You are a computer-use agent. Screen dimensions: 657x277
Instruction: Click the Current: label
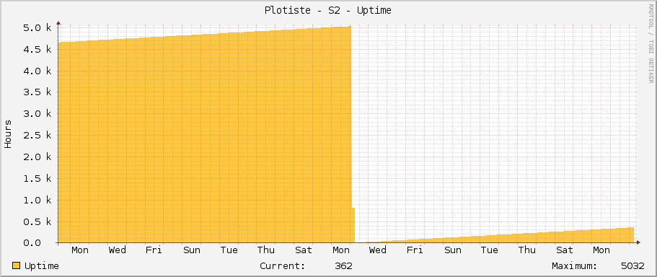[x=283, y=266]
